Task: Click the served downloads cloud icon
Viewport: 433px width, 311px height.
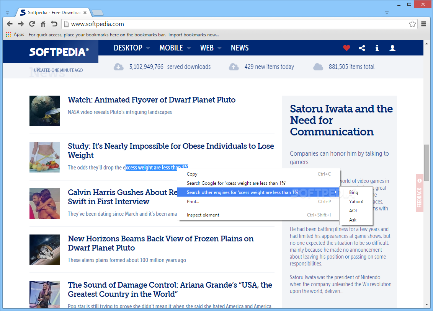Action: [x=119, y=67]
